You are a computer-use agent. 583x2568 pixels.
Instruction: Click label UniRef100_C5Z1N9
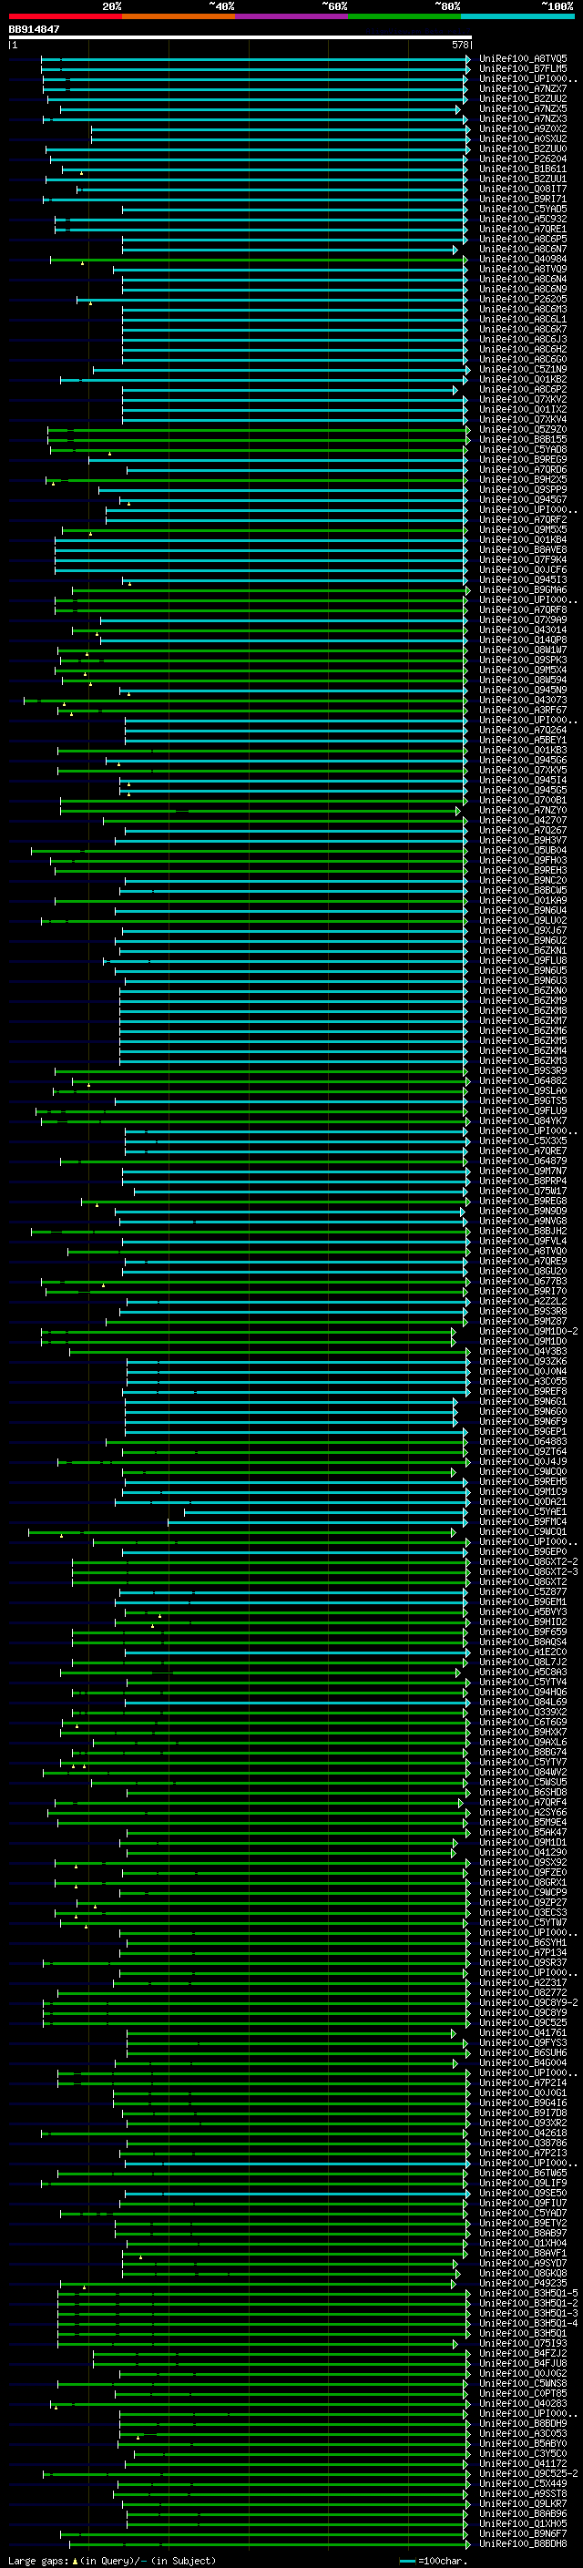pos(523,370)
